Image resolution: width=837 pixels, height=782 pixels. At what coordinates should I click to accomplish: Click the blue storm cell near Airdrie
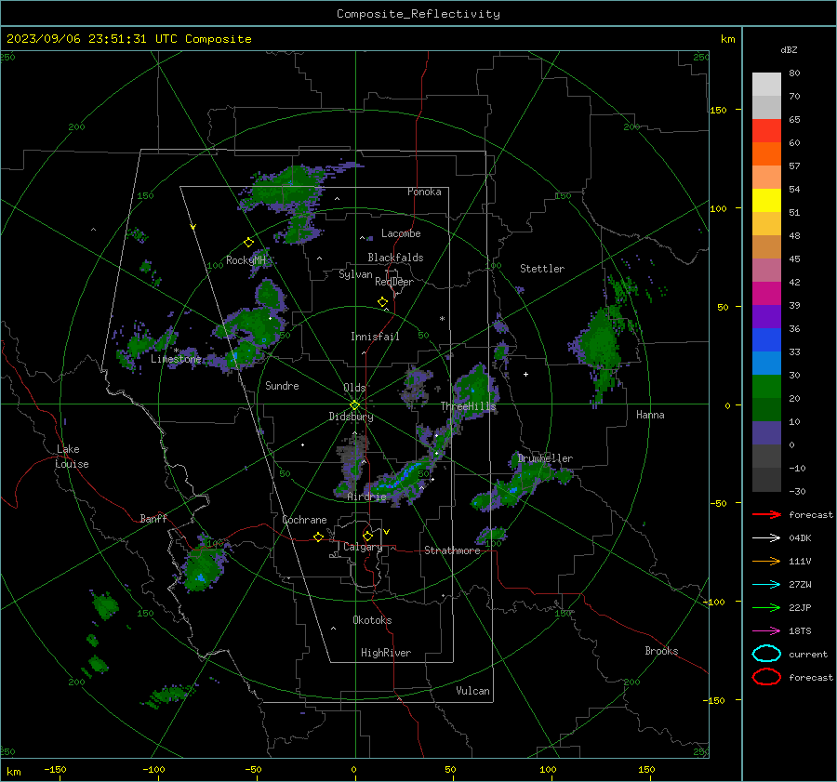(399, 479)
